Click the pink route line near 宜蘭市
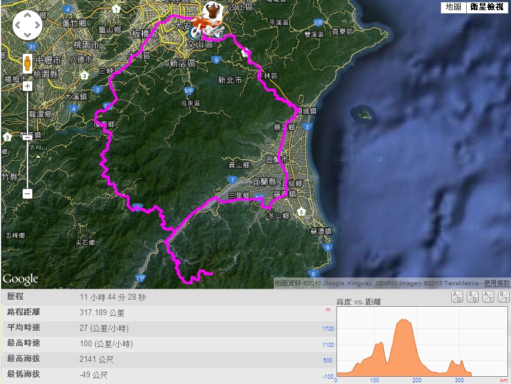This screenshot has width=511, height=384. (x=280, y=157)
